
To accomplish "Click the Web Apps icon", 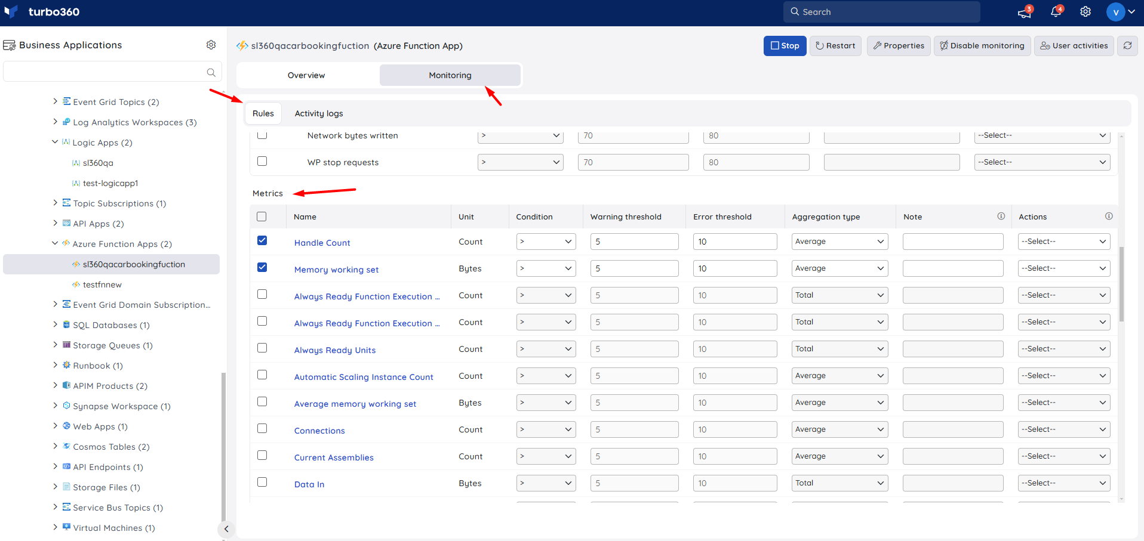I will coord(67,426).
